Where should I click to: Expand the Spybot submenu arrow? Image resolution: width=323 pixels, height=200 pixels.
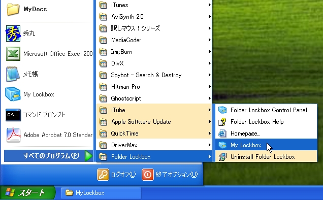tap(210, 75)
